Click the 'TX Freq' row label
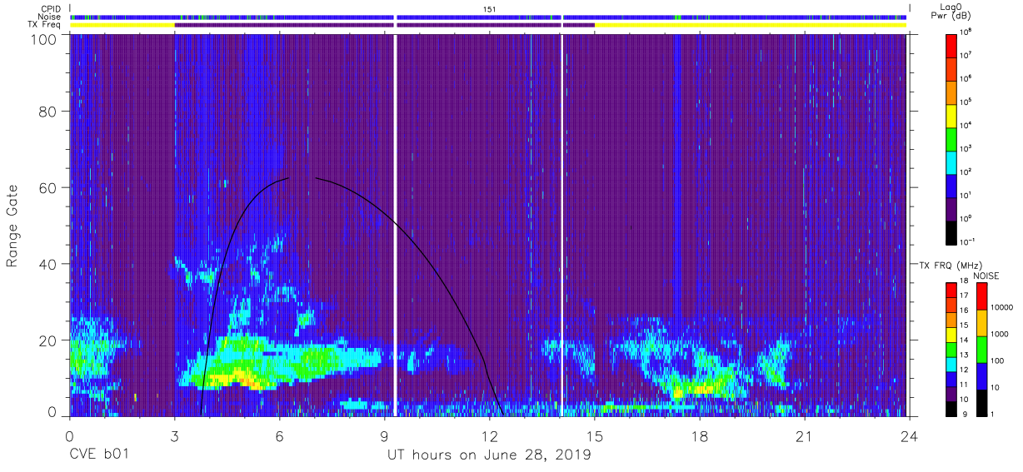Viewport: 1023px width, 472px height. pyautogui.click(x=45, y=25)
